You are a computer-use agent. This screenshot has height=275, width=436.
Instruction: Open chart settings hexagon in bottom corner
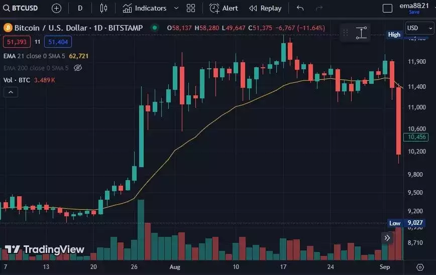[420, 266]
